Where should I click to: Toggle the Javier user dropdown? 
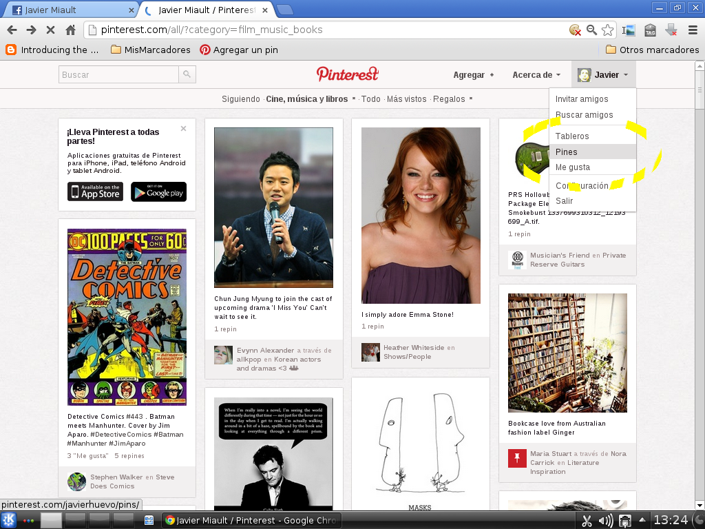[603, 75]
